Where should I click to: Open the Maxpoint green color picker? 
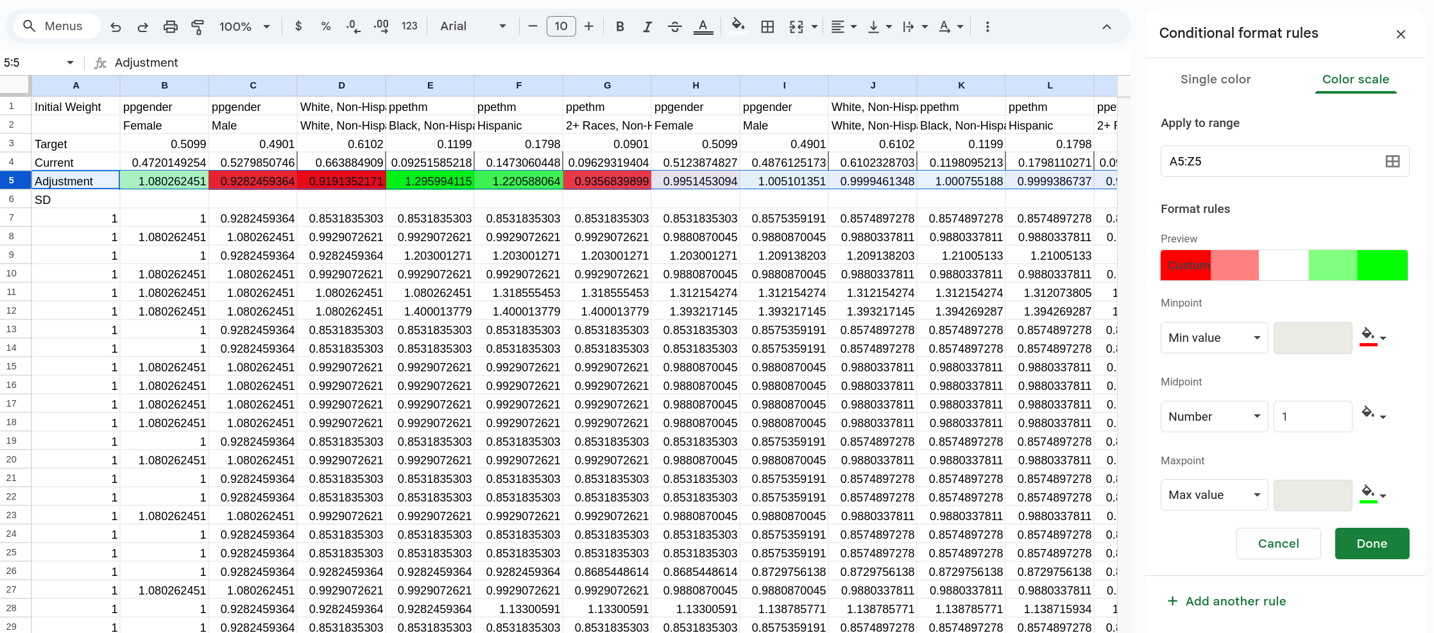click(x=1372, y=494)
